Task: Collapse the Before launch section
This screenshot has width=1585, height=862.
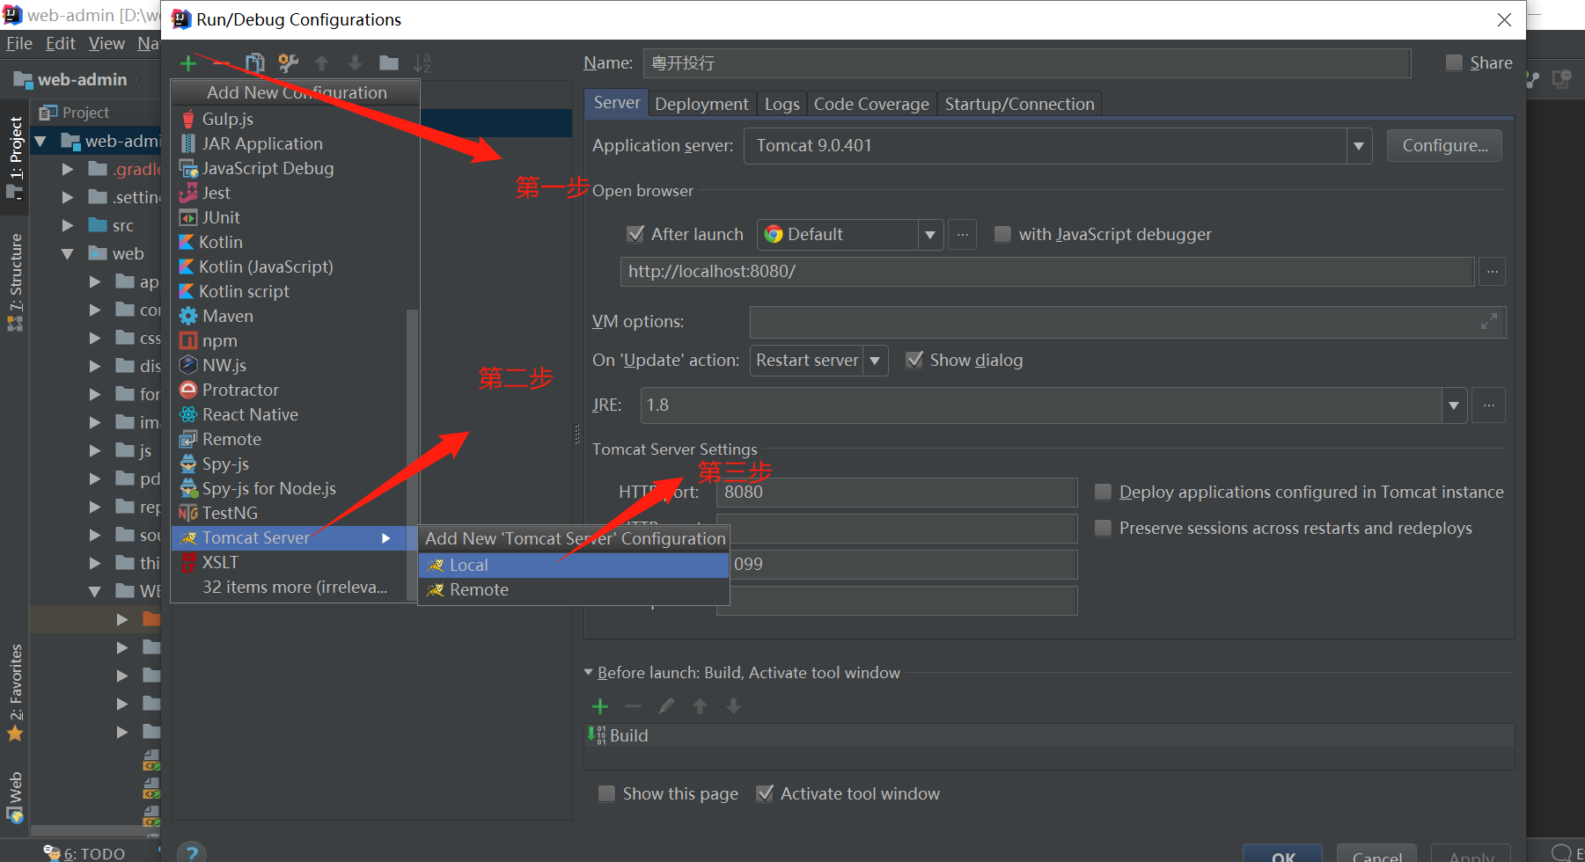Action: tap(589, 672)
